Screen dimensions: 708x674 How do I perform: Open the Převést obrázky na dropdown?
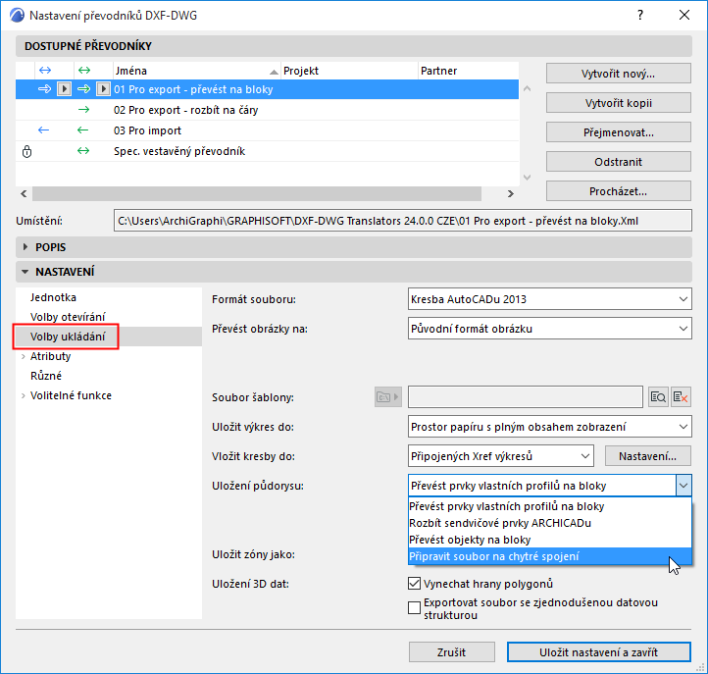tap(549, 329)
